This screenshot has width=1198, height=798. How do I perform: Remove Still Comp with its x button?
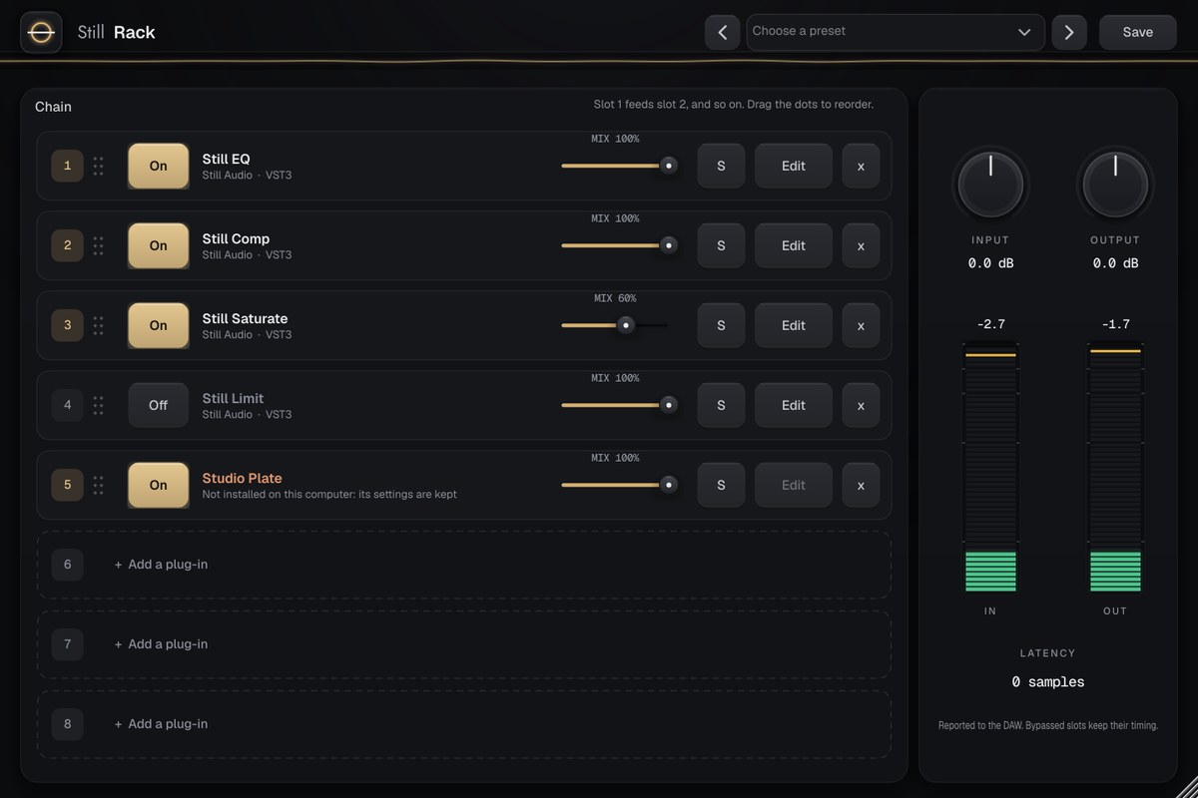[x=861, y=245]
